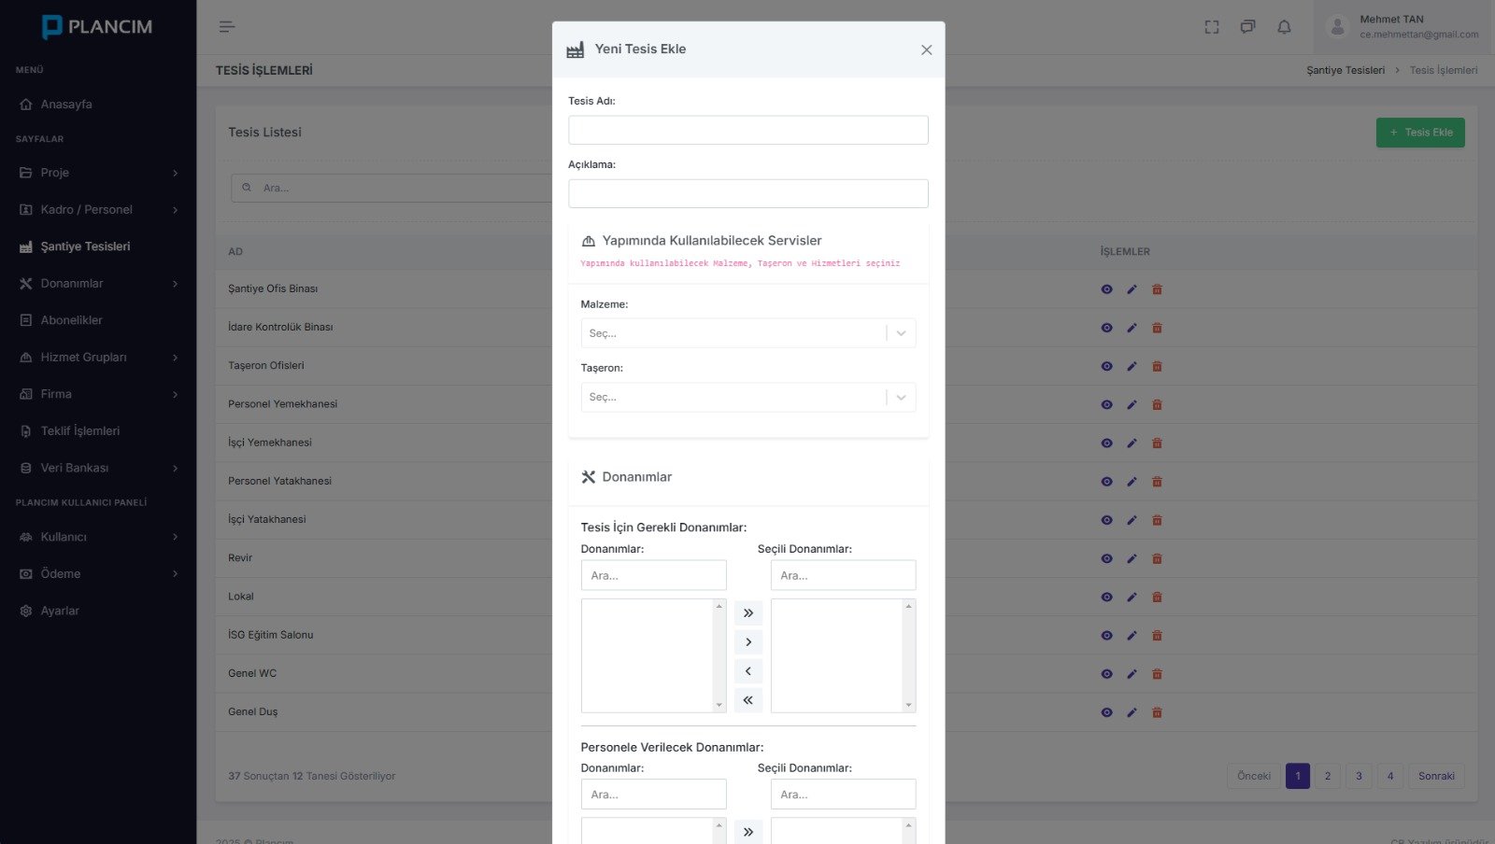Click the PLANCIM logo
The width and height of the screenshot is (1495, 844).
pos(97,27)
